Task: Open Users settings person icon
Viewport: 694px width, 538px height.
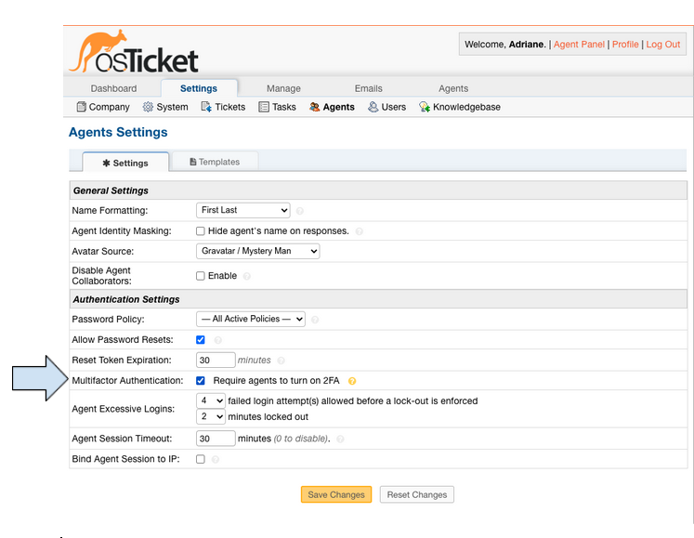Action: click(x=373, y=107)
